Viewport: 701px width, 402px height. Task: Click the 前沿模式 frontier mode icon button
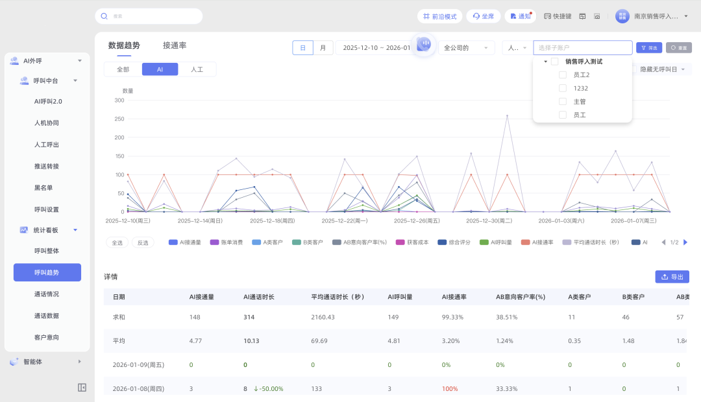[x=440, y=16]
